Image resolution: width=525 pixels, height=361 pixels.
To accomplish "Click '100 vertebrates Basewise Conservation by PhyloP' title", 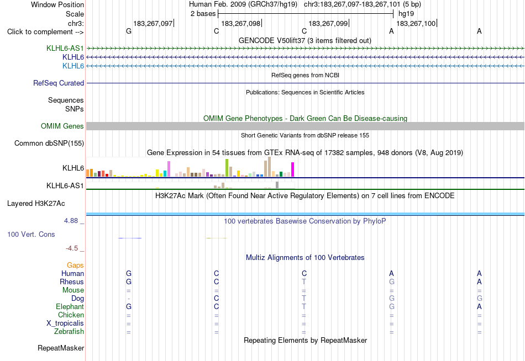I will coord(305,221).
